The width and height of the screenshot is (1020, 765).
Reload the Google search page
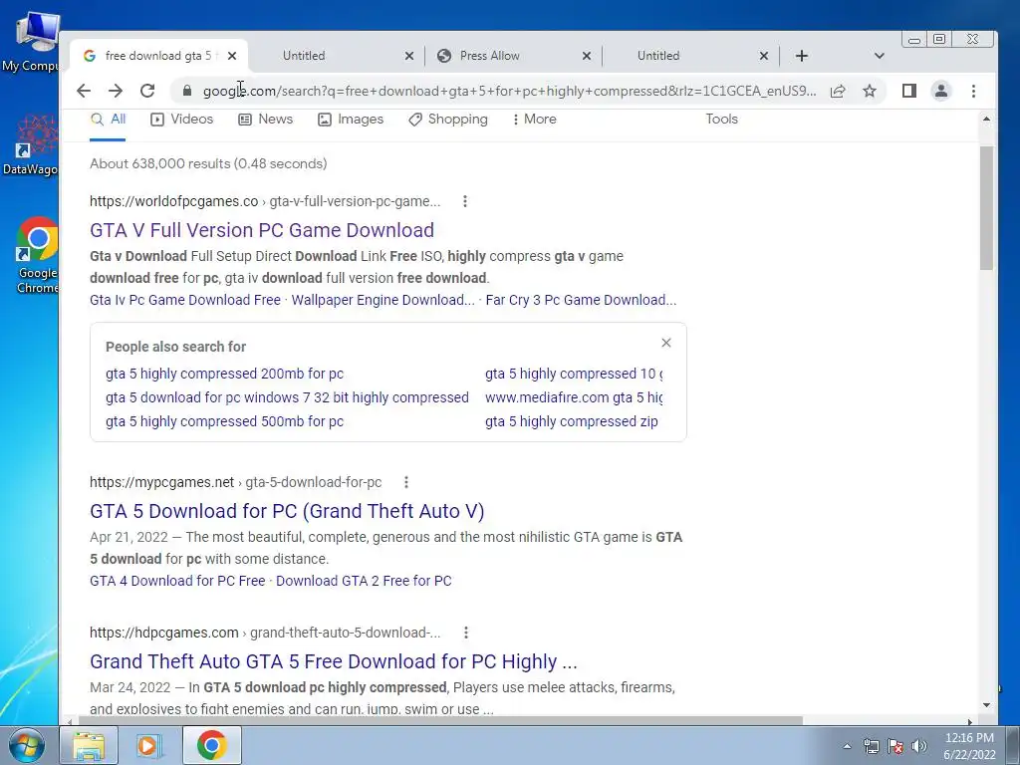pos(147,91)
